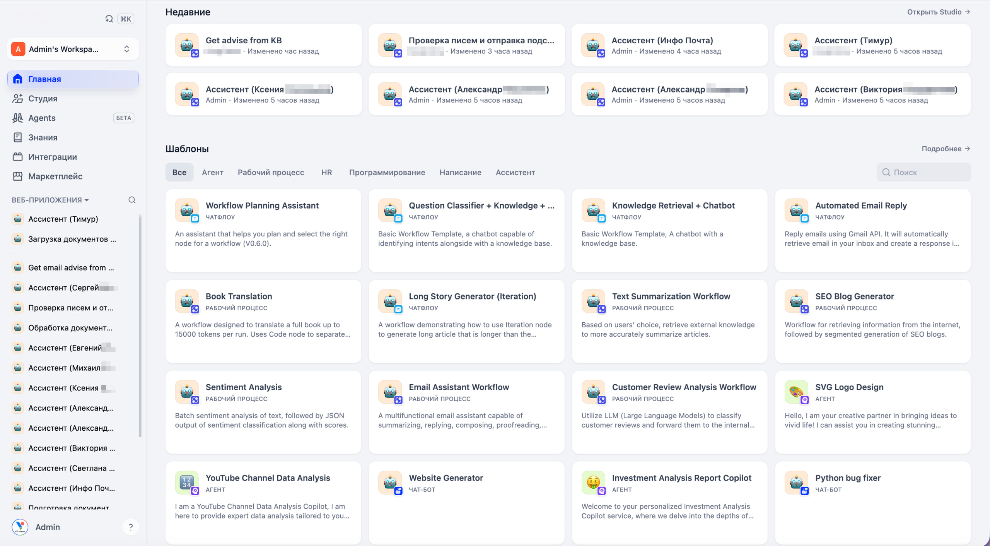Open help via the question mark icon
990x546 pixels.
[131, 527]
